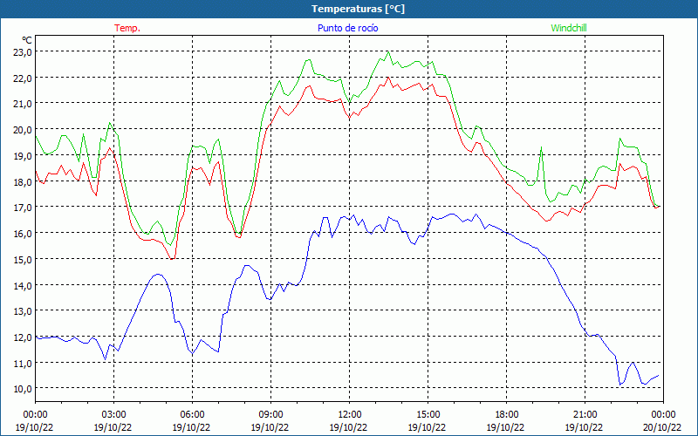Select the green 'Windchill' legend label
The width and height of the screenshot is (698, 436).
pos(569,28)
